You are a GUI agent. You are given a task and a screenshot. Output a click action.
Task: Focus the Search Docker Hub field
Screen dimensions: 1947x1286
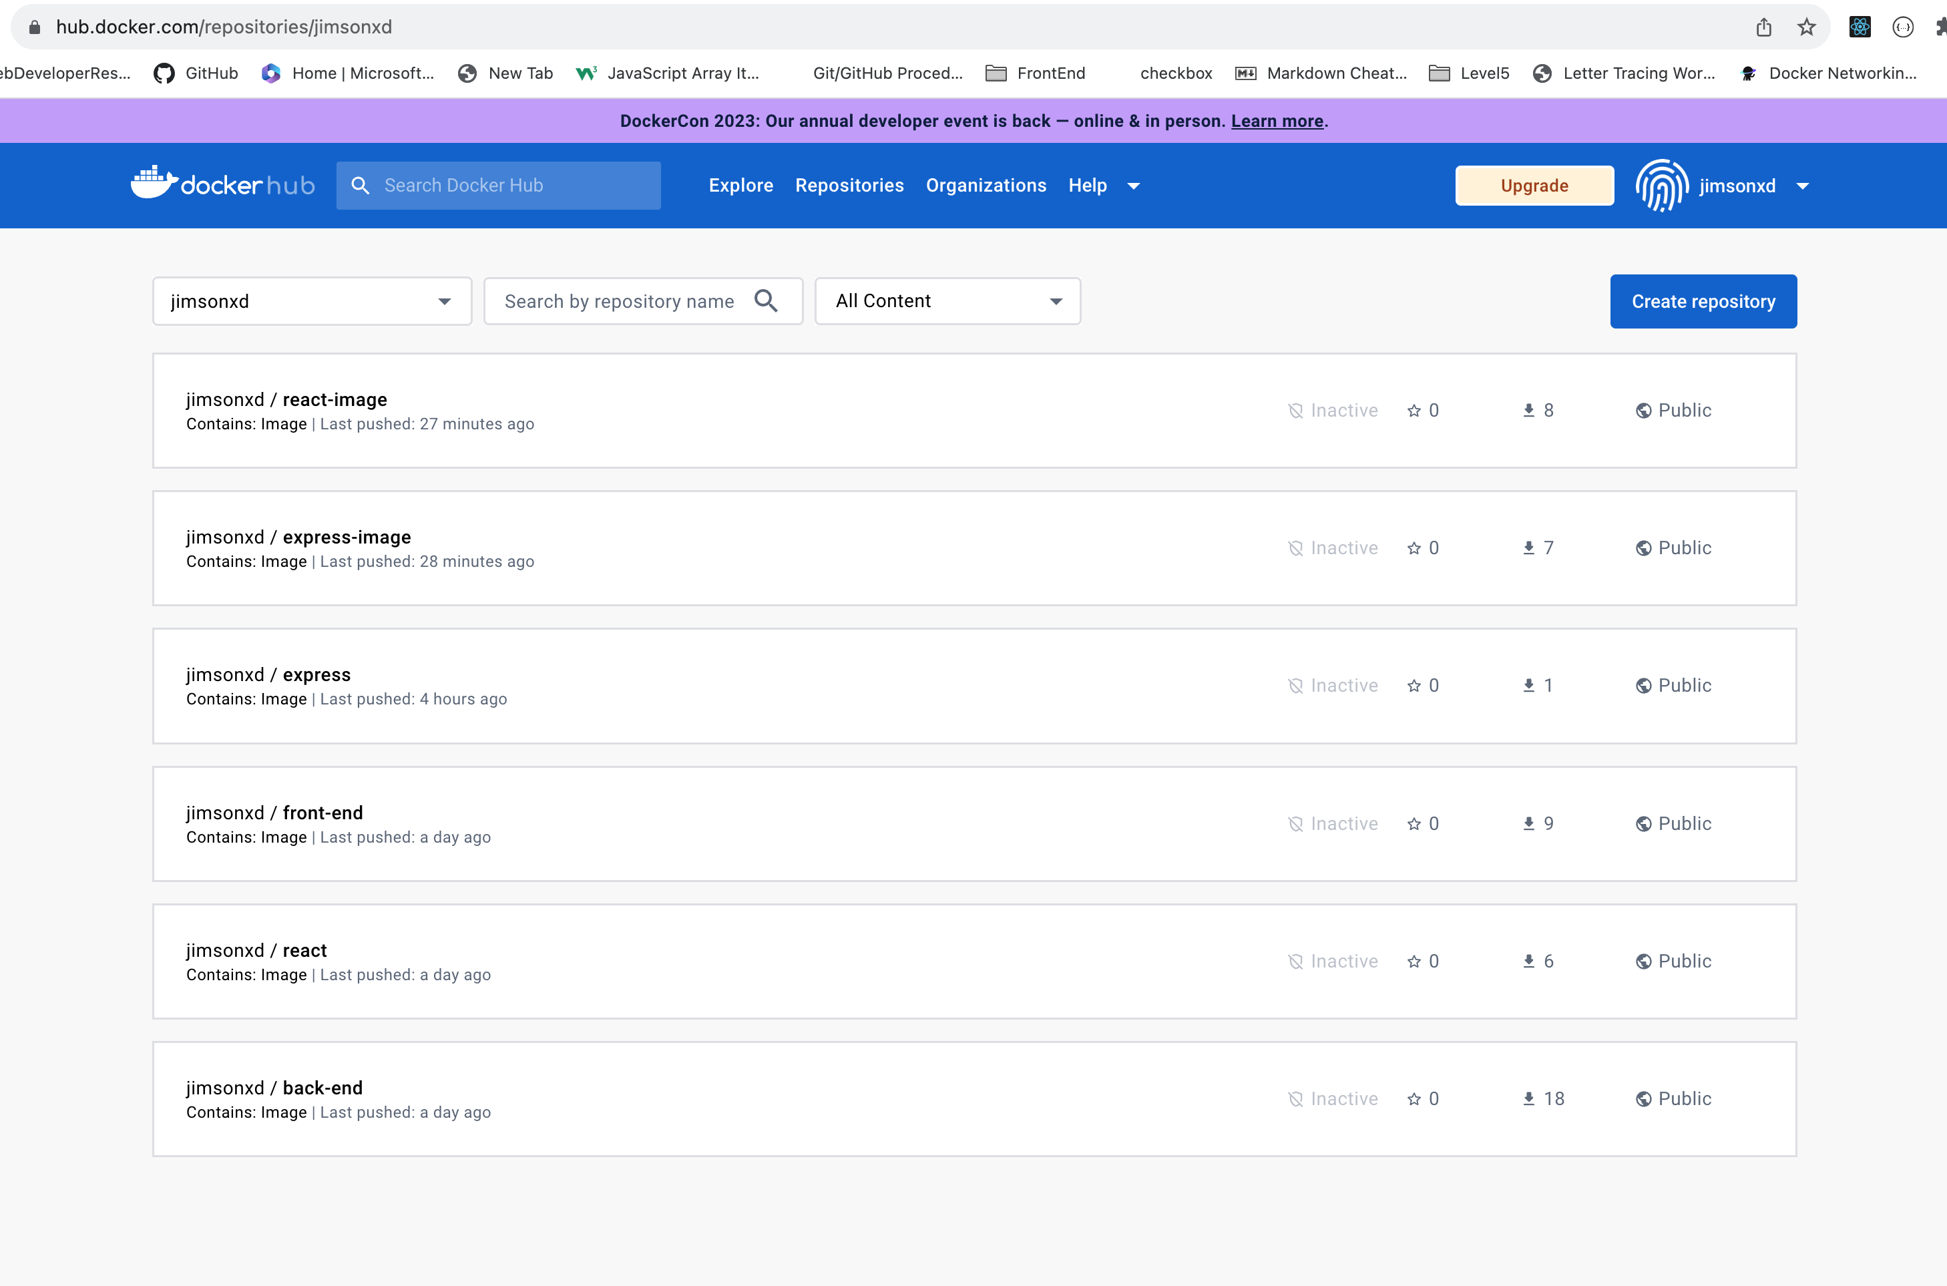coord(498,186)
